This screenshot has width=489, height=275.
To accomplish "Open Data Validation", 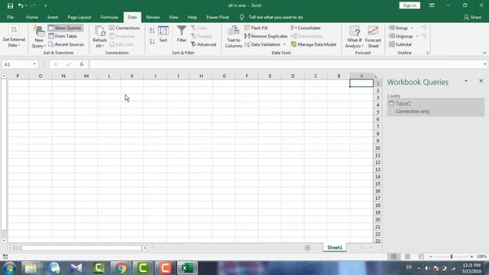I will [262, 44].
